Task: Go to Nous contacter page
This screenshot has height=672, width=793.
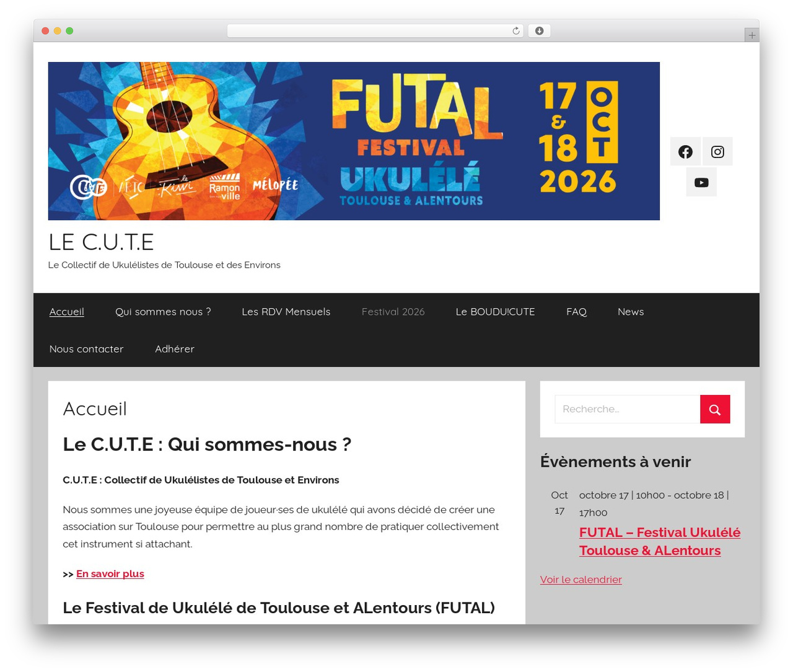Action: click(x=87, y=349)
